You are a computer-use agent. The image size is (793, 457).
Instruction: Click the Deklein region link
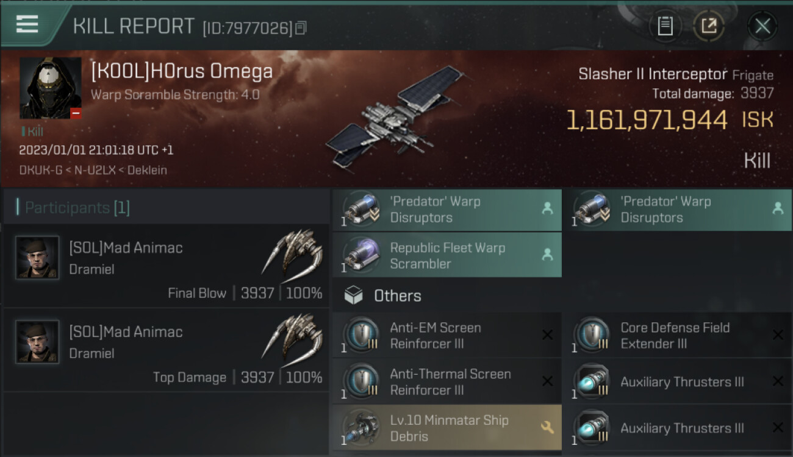[x=147, y=170]
